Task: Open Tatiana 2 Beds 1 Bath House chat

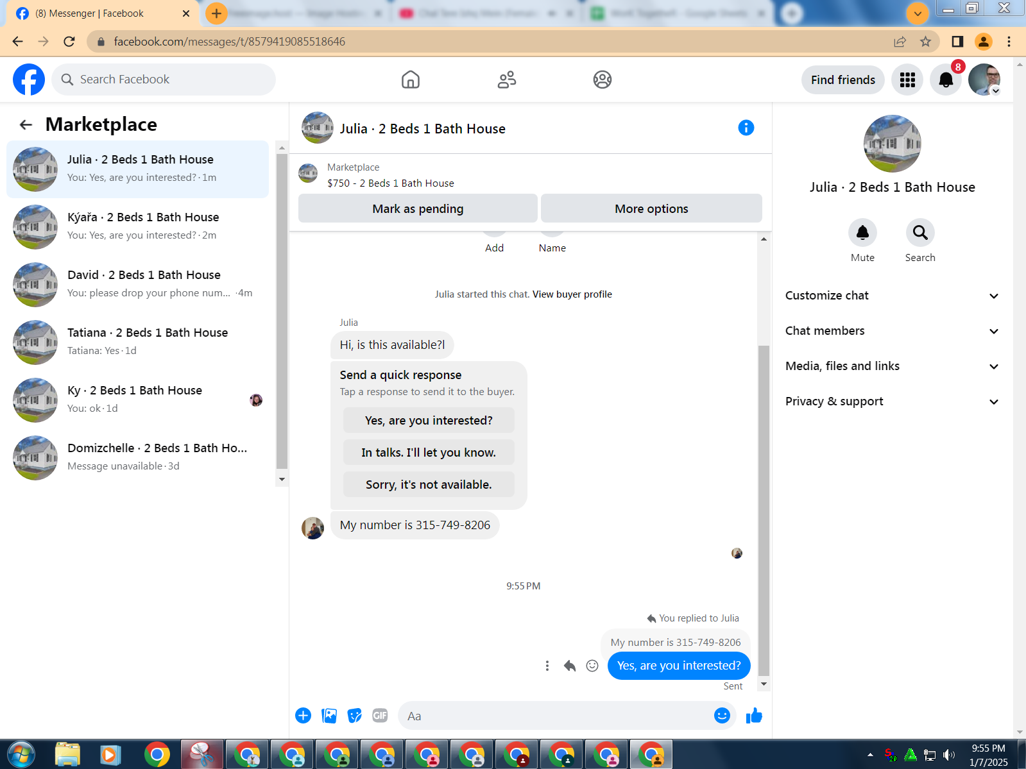Action: (x=138, y=342)
